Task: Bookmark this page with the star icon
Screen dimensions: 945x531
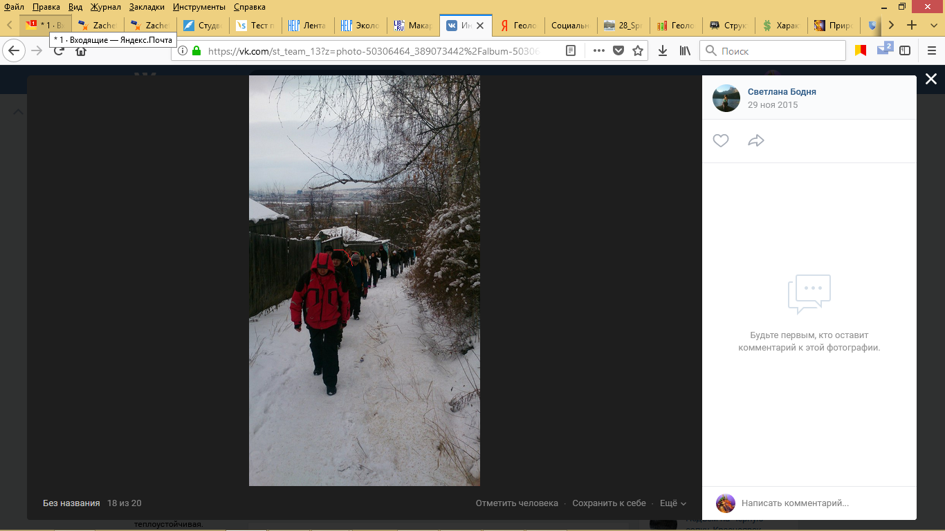Action: click(x=638, y=50)
